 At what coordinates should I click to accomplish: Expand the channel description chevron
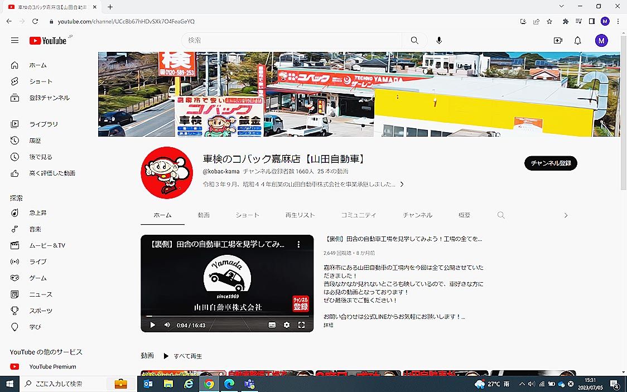pos(402,184)
